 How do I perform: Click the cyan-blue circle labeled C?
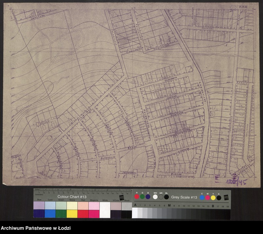click(202, 197)
